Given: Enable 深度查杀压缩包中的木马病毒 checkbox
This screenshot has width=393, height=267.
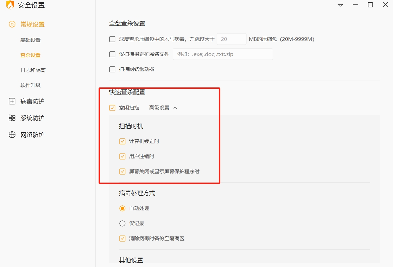Looking at the screenshot, I should pos(112,39).
